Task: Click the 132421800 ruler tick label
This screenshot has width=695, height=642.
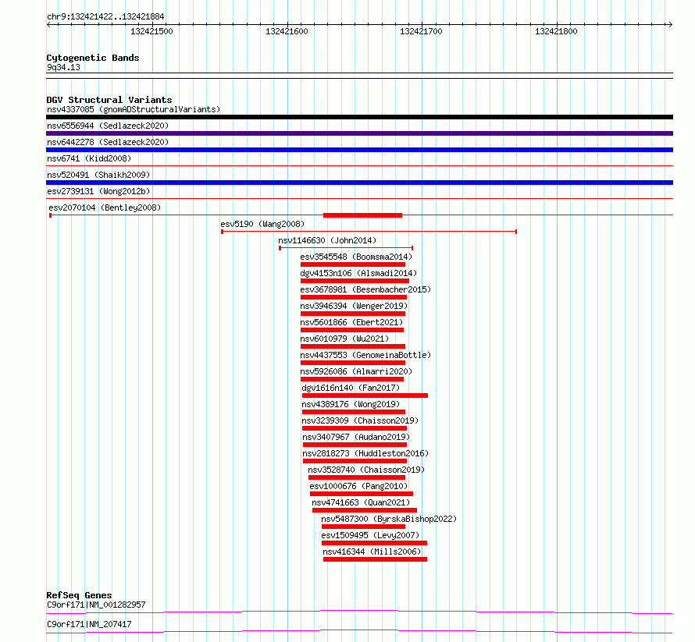Action: [556, 31]
